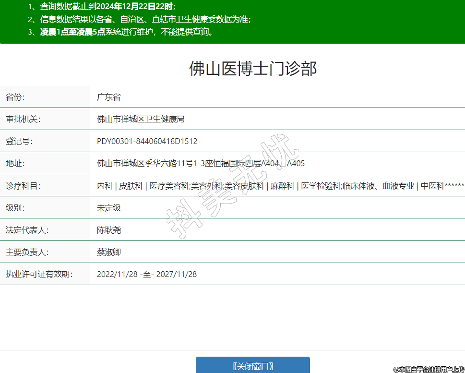The height and width of the screenshot is (373, 465).
Task: Click the validity period 2022/11/28 -至- 2027/11/28
Action: coord(147,274)
